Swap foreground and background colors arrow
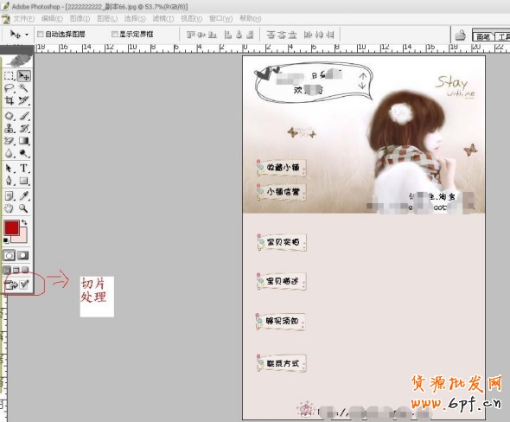 (x=24, y=222)
